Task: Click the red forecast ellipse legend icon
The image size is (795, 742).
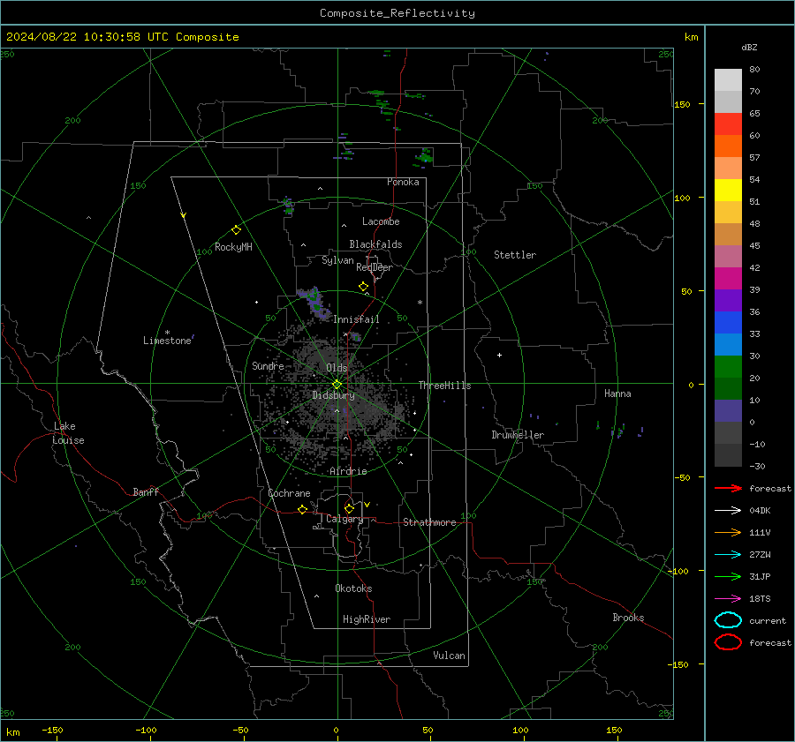Action: click(x=728, y=642)
